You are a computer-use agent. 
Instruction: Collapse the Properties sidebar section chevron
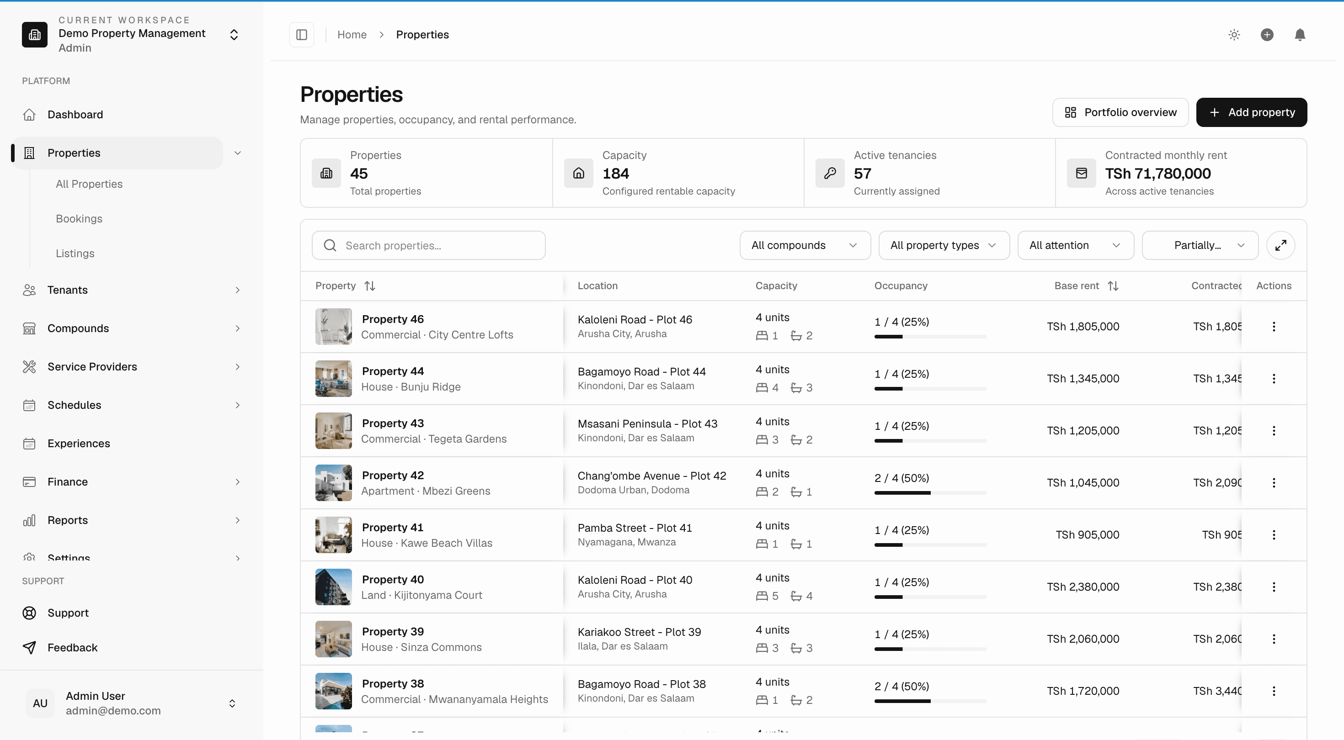[x=237, y=153]
